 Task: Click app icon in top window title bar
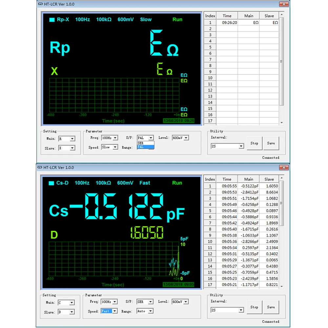click(40, 4)
